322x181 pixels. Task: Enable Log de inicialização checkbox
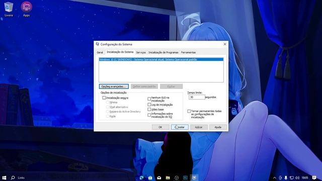tap(149, 105)
